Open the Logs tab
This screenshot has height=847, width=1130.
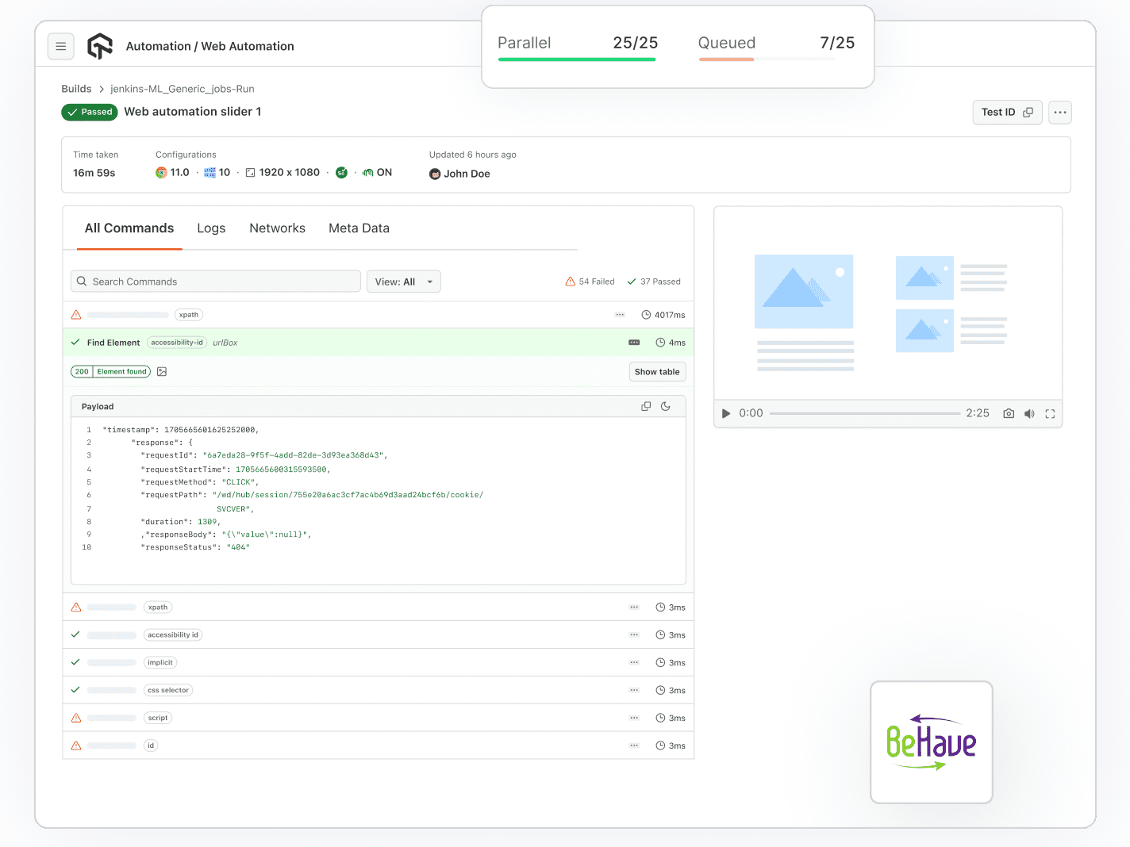click(x=211, y=228)
